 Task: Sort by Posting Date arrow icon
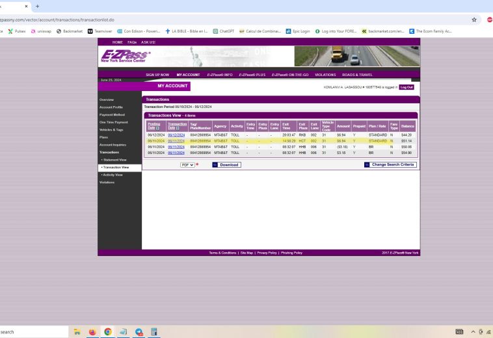coord(159,128)
